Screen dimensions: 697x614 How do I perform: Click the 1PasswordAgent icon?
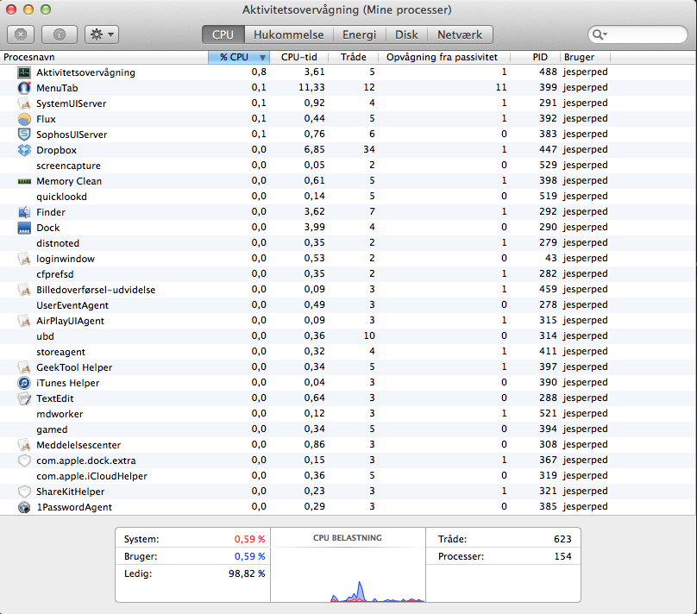point(24,507)
